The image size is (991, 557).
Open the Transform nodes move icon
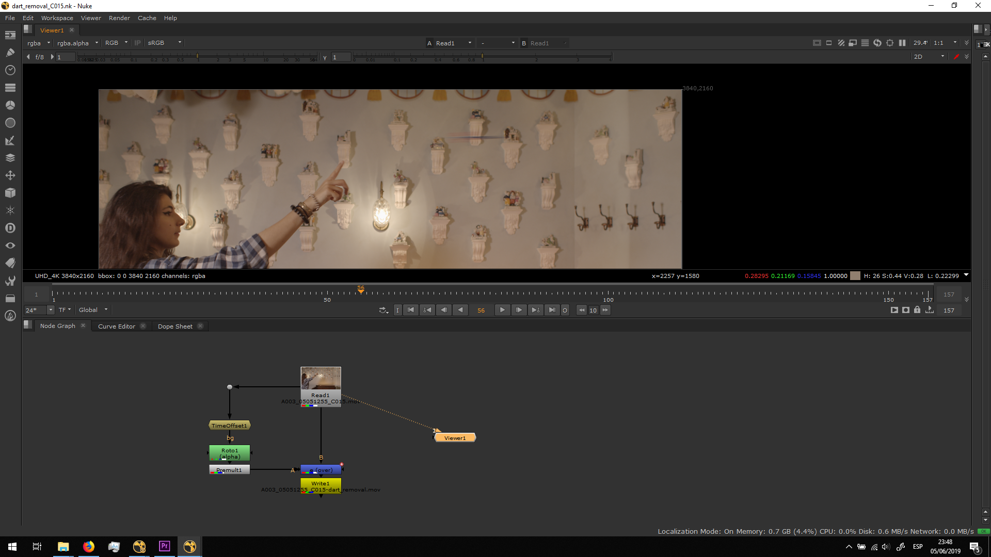pos(10,175)
